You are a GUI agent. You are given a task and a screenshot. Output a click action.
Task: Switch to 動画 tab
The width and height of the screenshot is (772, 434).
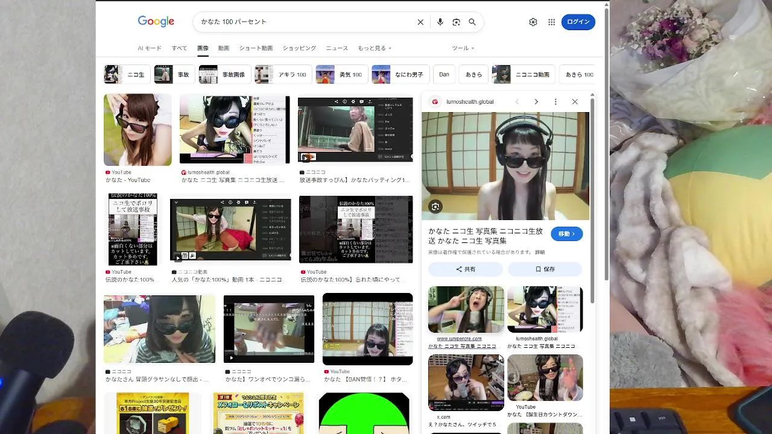coord(224,48)
